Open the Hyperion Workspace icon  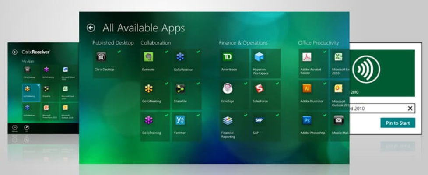click(x=260, y=57)
